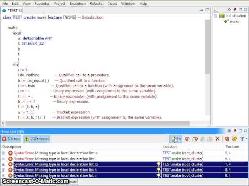The image size is (249, 186).
Task: Click the position cell '9, 4'
Action: [228, 175]
